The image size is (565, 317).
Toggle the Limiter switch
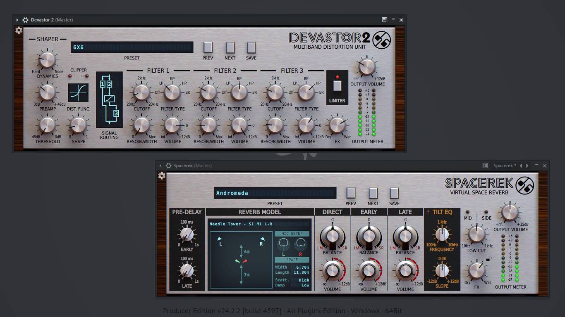[337, 86]
